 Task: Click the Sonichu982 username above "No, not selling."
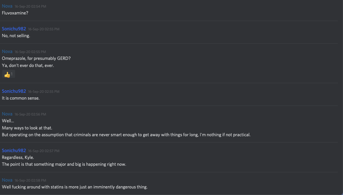pos(14,29)
